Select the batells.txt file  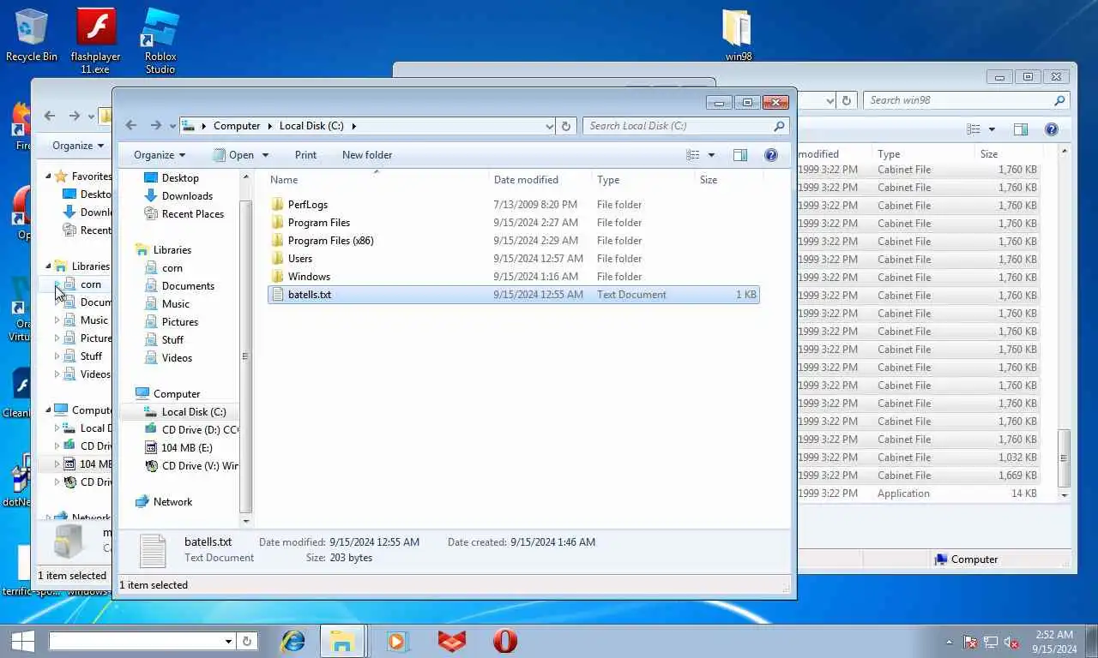(513, 295)
